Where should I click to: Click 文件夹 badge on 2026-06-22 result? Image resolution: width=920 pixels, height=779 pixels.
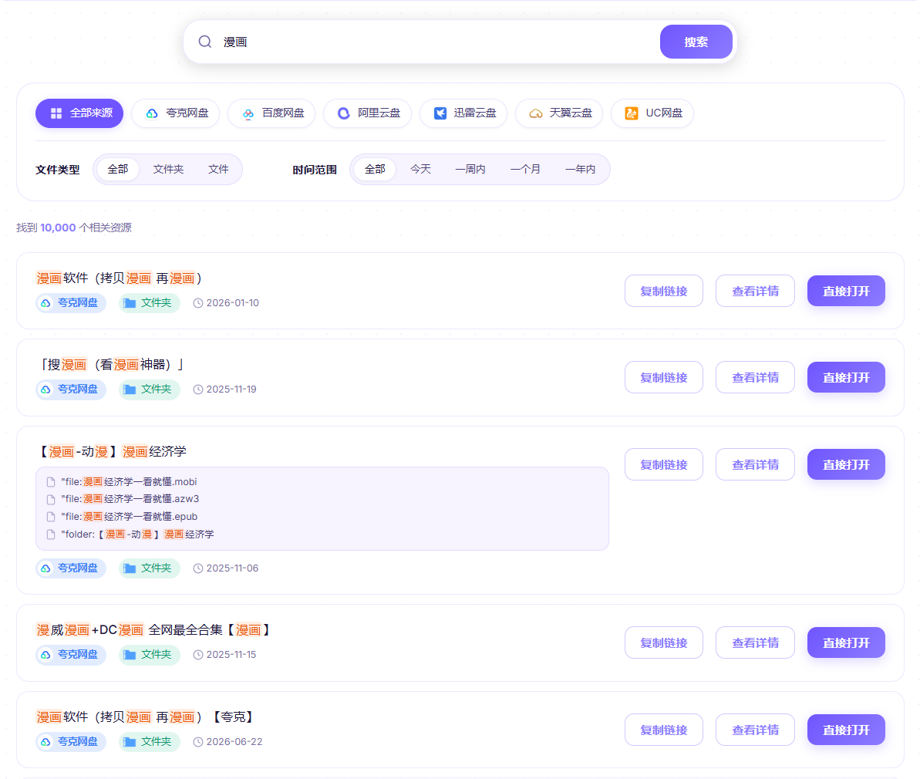coord(149,741)
